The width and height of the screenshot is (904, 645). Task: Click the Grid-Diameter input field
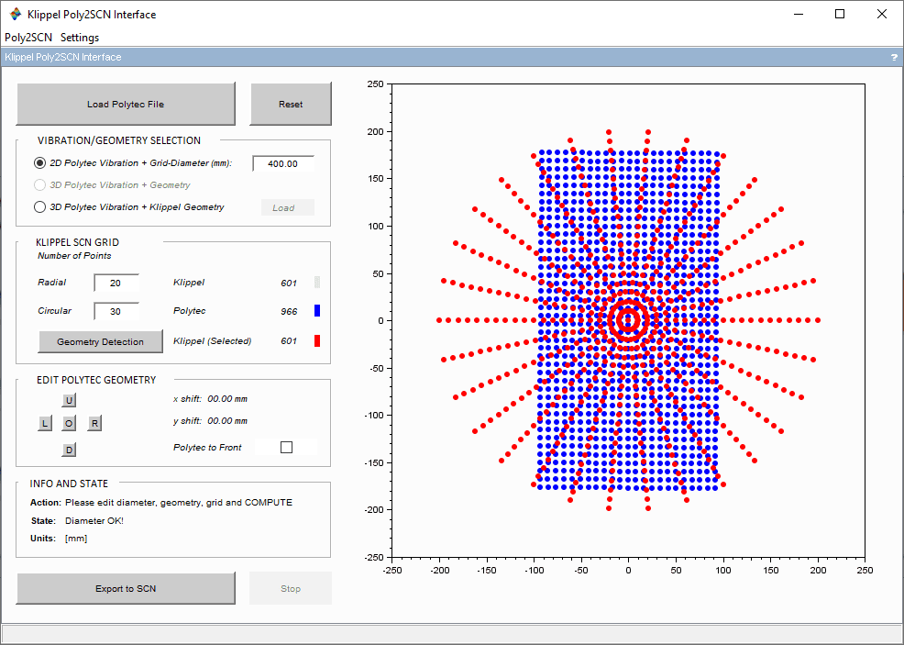tap(283, 164)
